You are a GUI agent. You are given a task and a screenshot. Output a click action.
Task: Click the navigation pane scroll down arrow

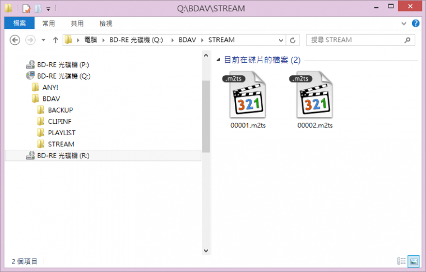pyautogui.click(x=206, y=251)
